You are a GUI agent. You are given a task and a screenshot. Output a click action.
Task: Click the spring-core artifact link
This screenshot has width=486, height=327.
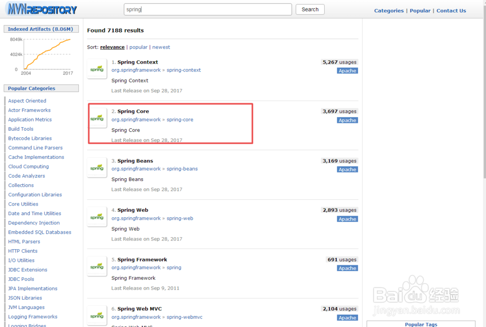coord(180,120)
